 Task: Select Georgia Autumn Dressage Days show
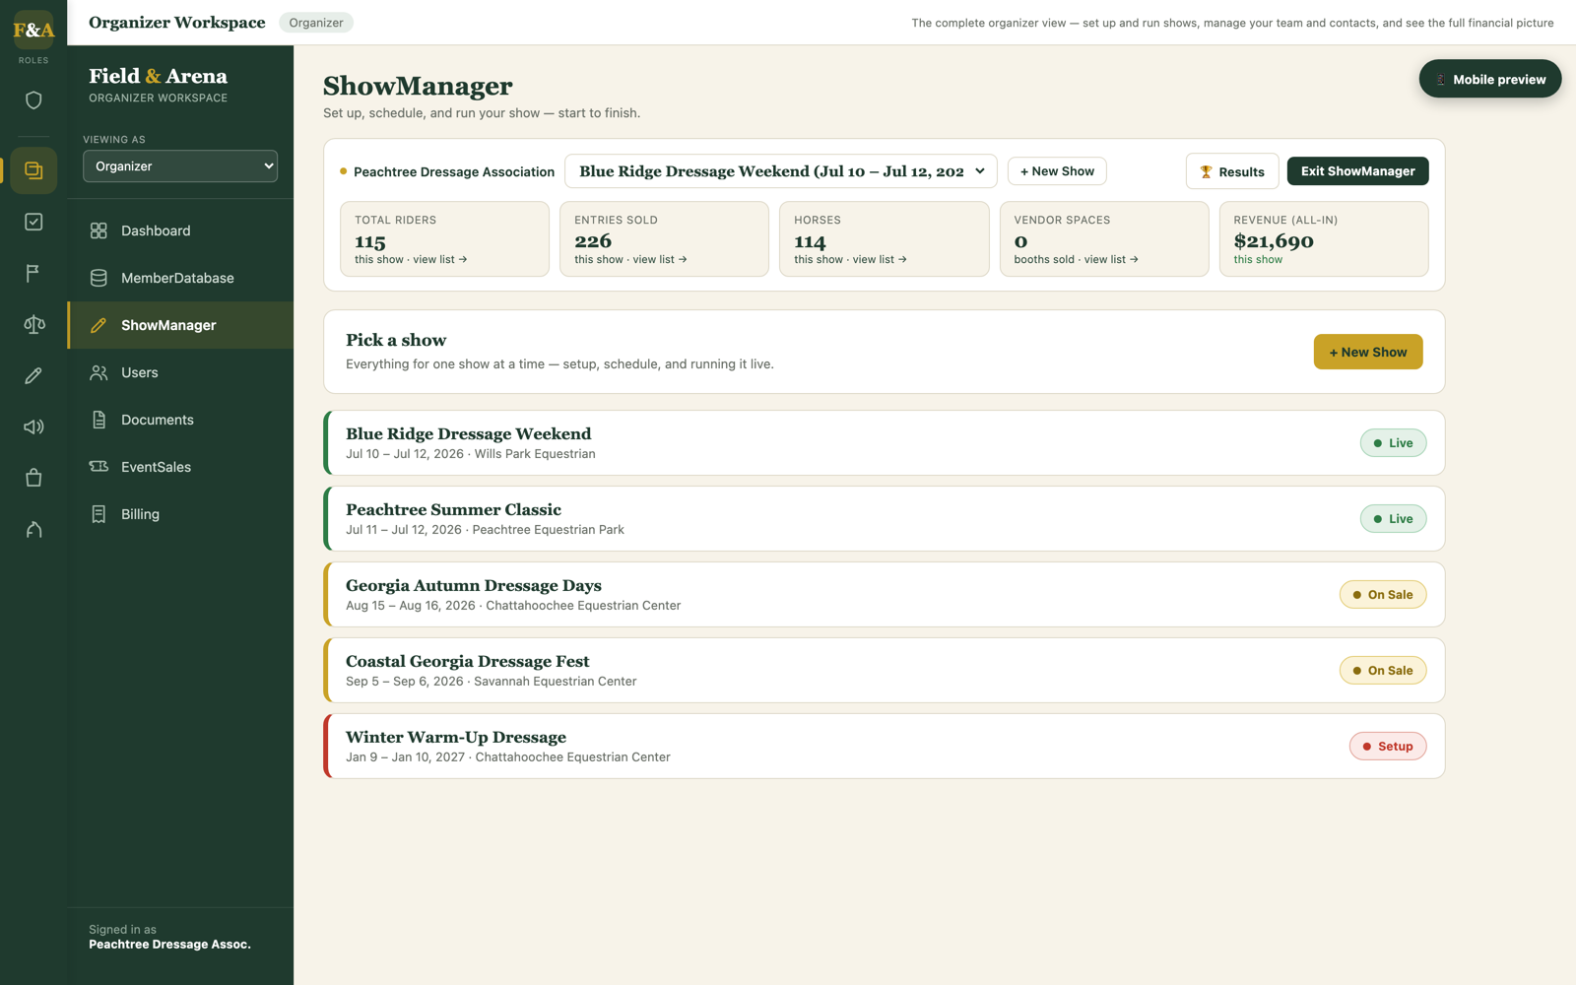[x=885, y=595]
